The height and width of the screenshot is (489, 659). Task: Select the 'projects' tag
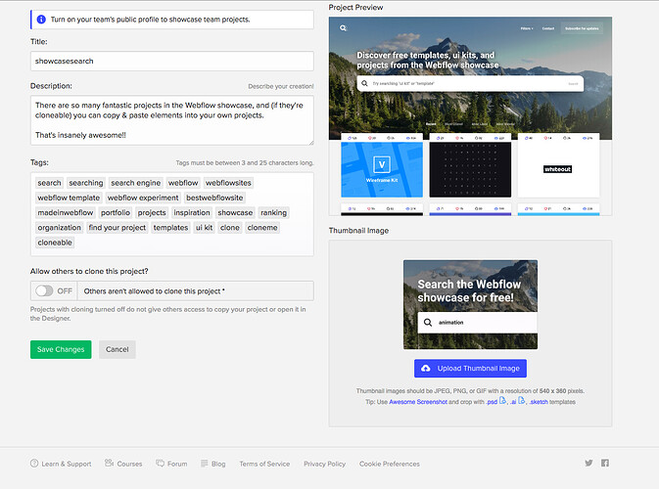pos(152,213)
